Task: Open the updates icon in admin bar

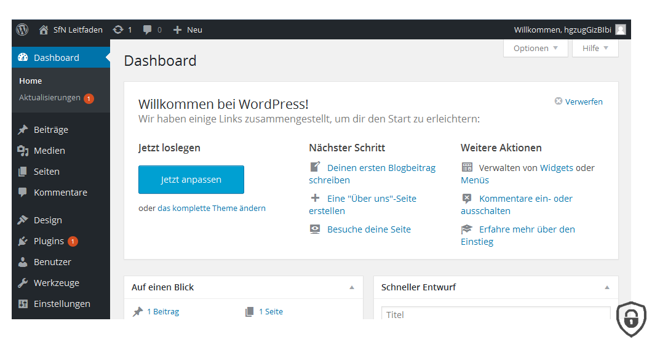Action: point(118,30)
